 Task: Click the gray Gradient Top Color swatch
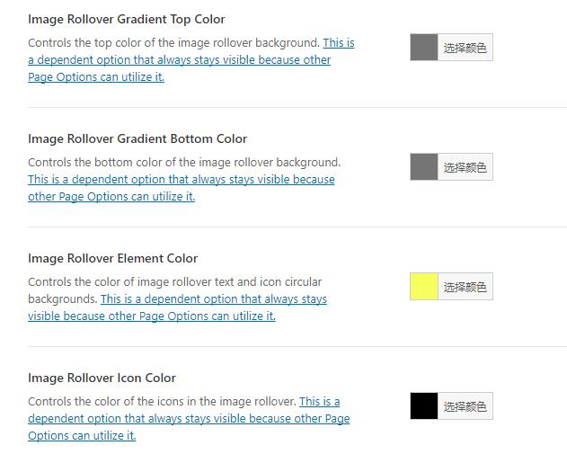[x=423, y=48]
